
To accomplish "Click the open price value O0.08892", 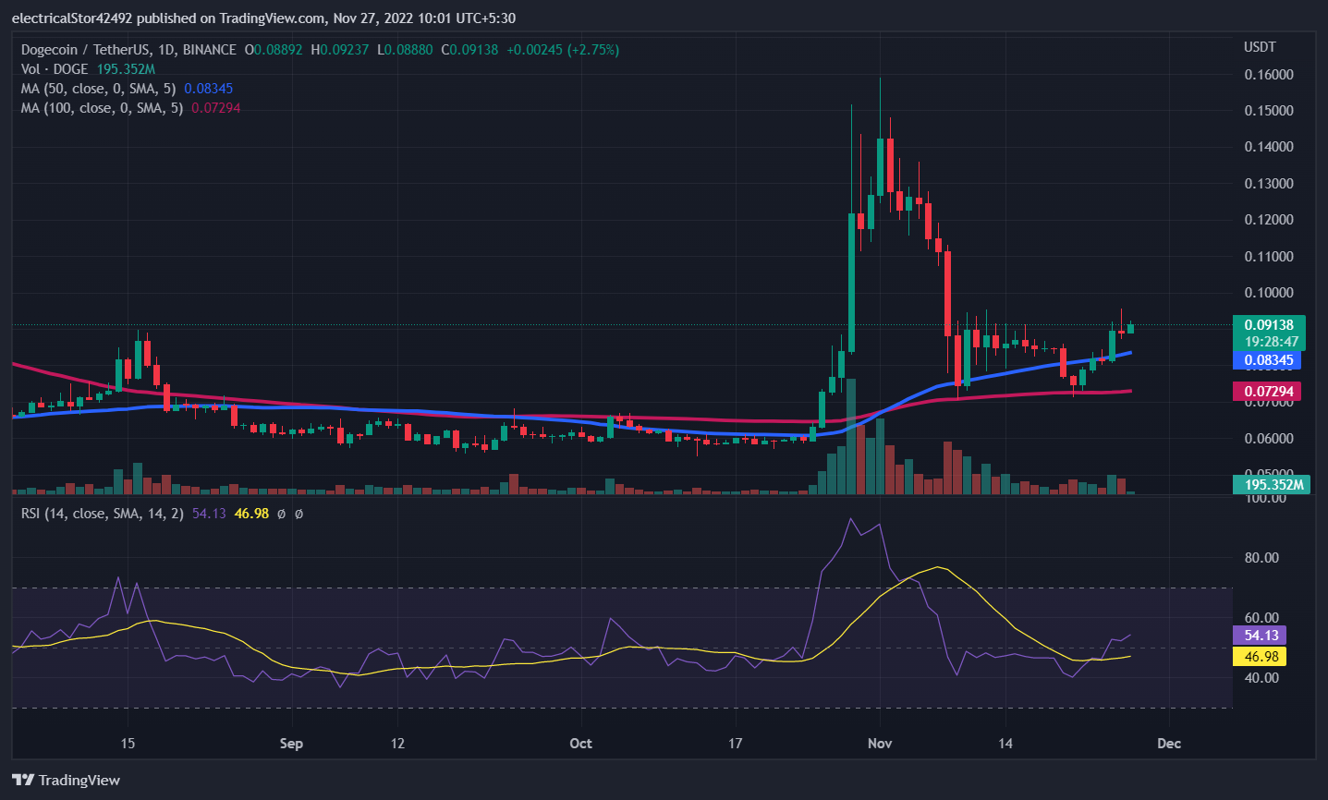I will point(274,50).
